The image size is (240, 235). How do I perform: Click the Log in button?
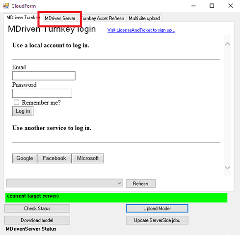pyautogui.click(x=23, y=111)
